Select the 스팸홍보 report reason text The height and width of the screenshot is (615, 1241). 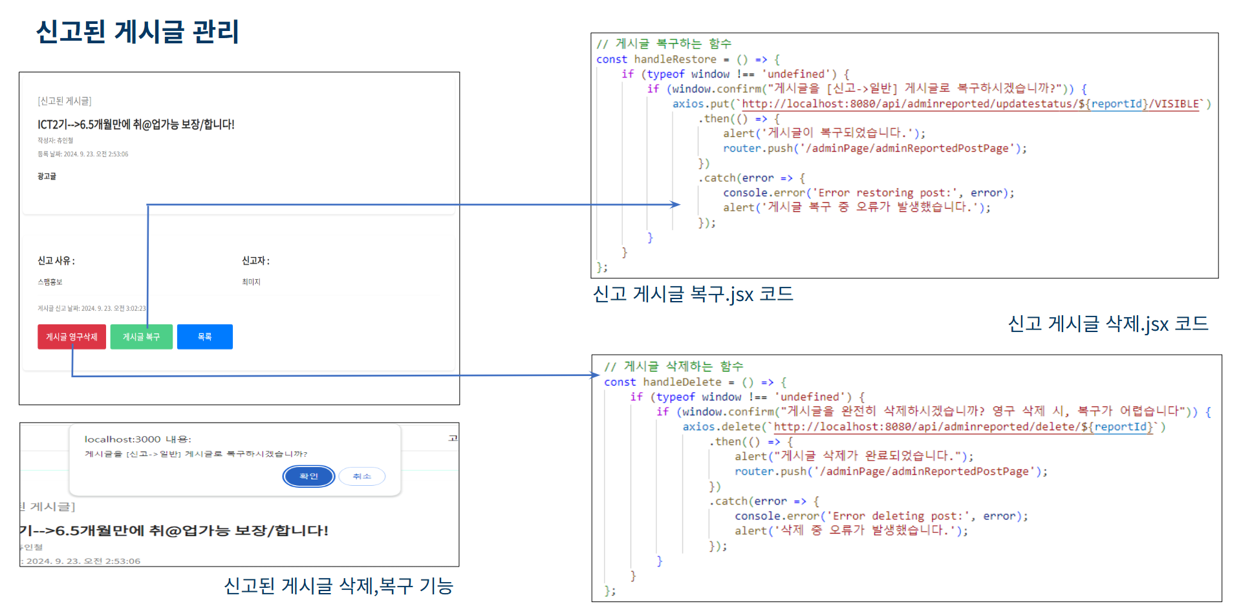(50, 282)
